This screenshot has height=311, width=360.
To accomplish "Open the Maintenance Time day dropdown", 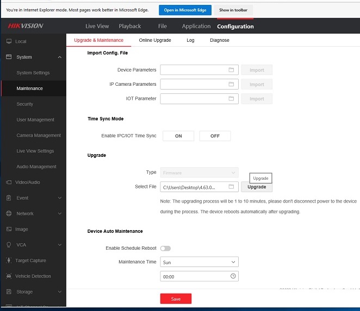I will (x=199, y=262).
